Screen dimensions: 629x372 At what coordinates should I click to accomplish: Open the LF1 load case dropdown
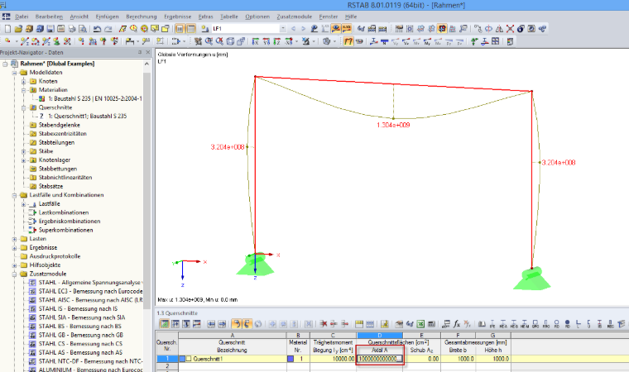(x=283, y=28)
